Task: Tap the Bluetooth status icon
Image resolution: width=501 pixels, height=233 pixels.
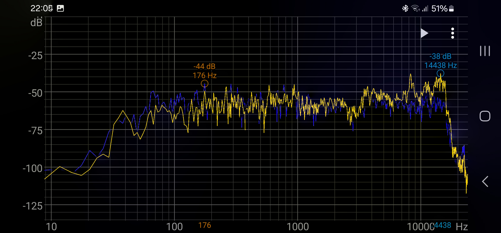Action: [405, 9]
